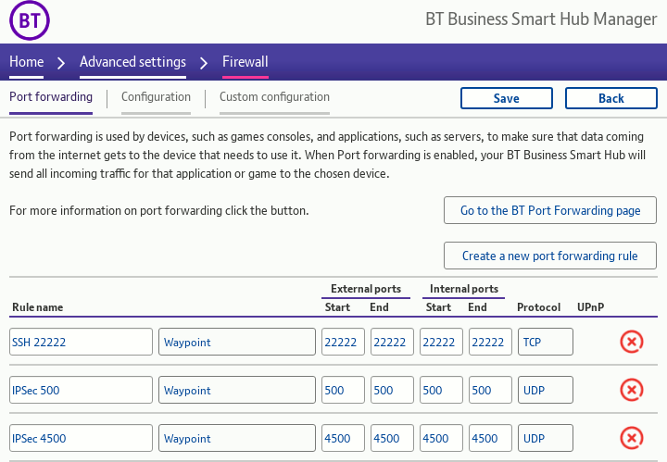Click the 'Protocol' column header

(538, 307)
